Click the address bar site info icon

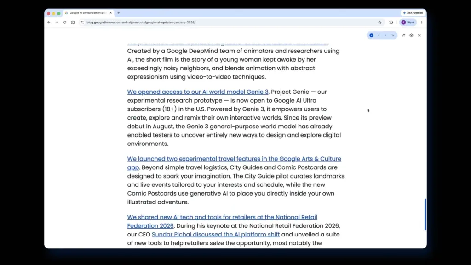(x=82, y=22)
